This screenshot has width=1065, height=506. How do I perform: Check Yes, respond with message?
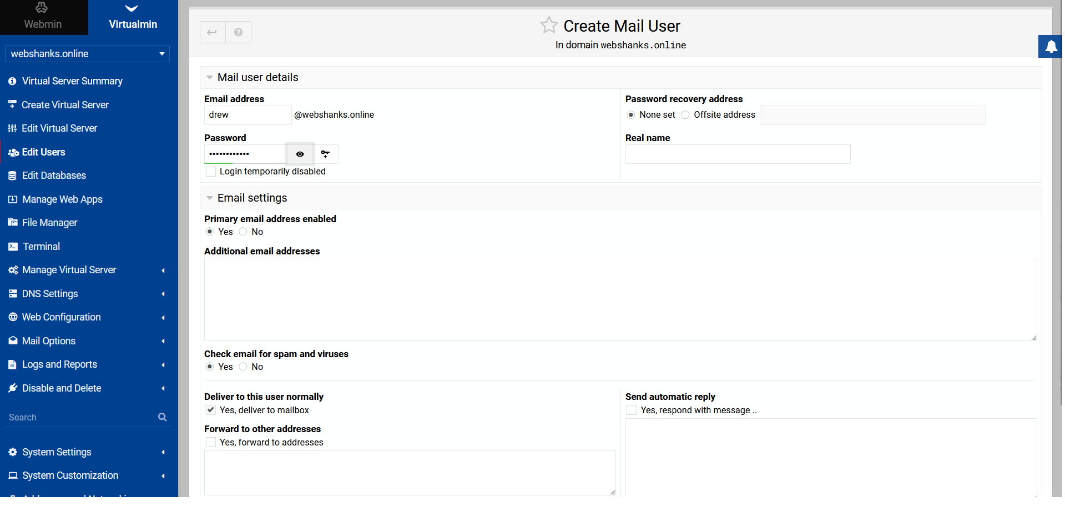632,410
